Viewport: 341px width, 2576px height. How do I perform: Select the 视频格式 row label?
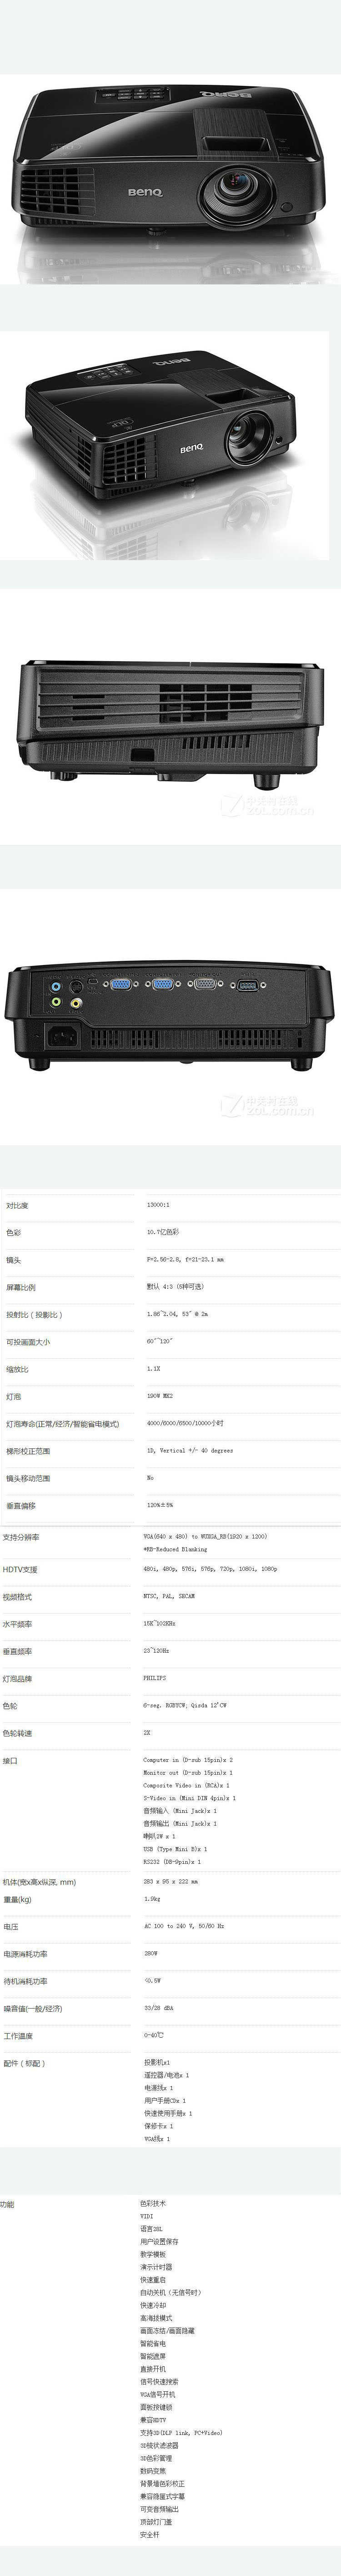[x=17, y=1597]
